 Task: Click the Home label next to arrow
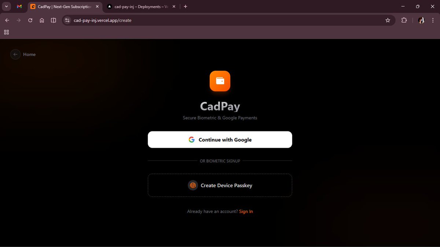(x=29, y=55)
